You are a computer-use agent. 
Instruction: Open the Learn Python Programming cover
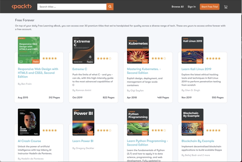(138, 122)
